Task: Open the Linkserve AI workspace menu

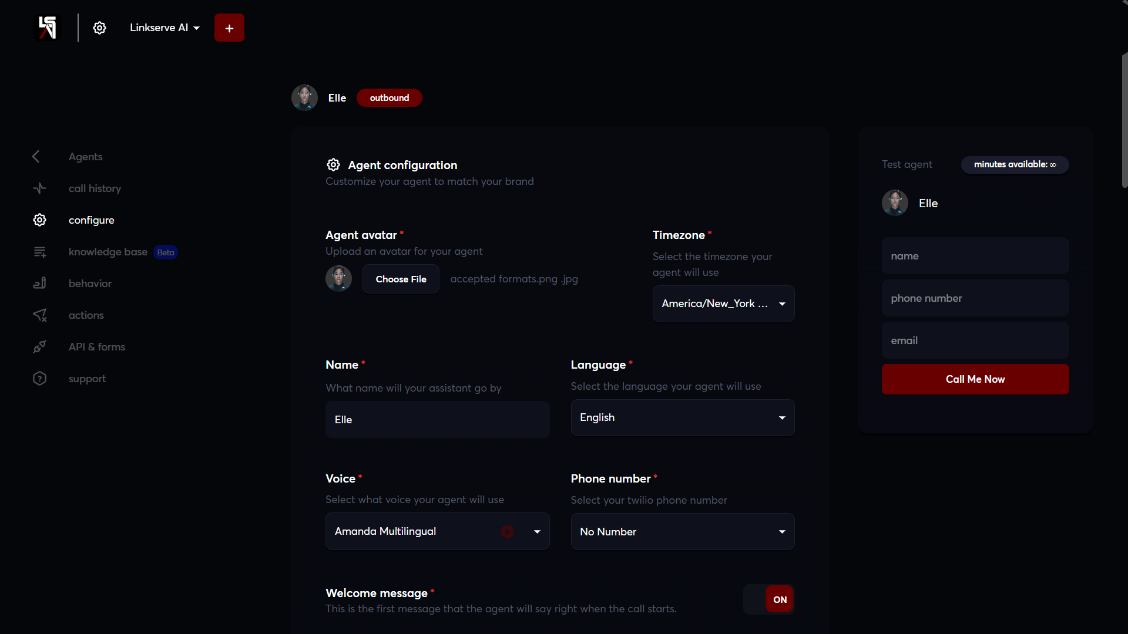Action: click(x=164, y=27)
